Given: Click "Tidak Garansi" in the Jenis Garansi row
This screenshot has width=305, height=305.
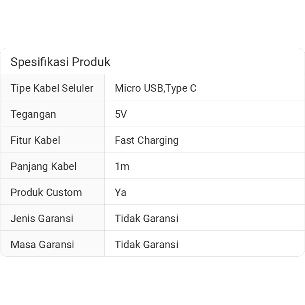Looking at the screenshot, I should coord(146,219).
